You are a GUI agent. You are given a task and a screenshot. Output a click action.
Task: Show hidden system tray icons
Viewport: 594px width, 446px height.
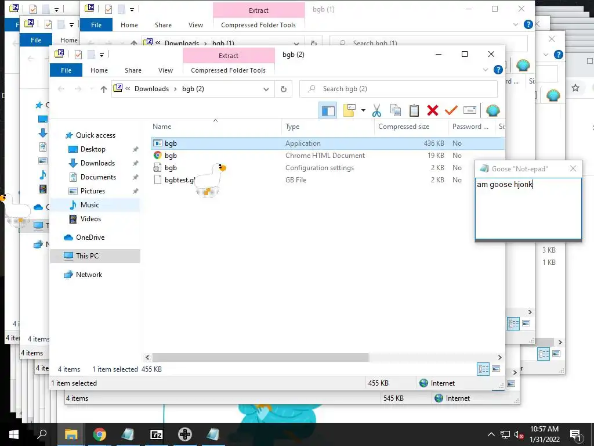coord(491,434)
